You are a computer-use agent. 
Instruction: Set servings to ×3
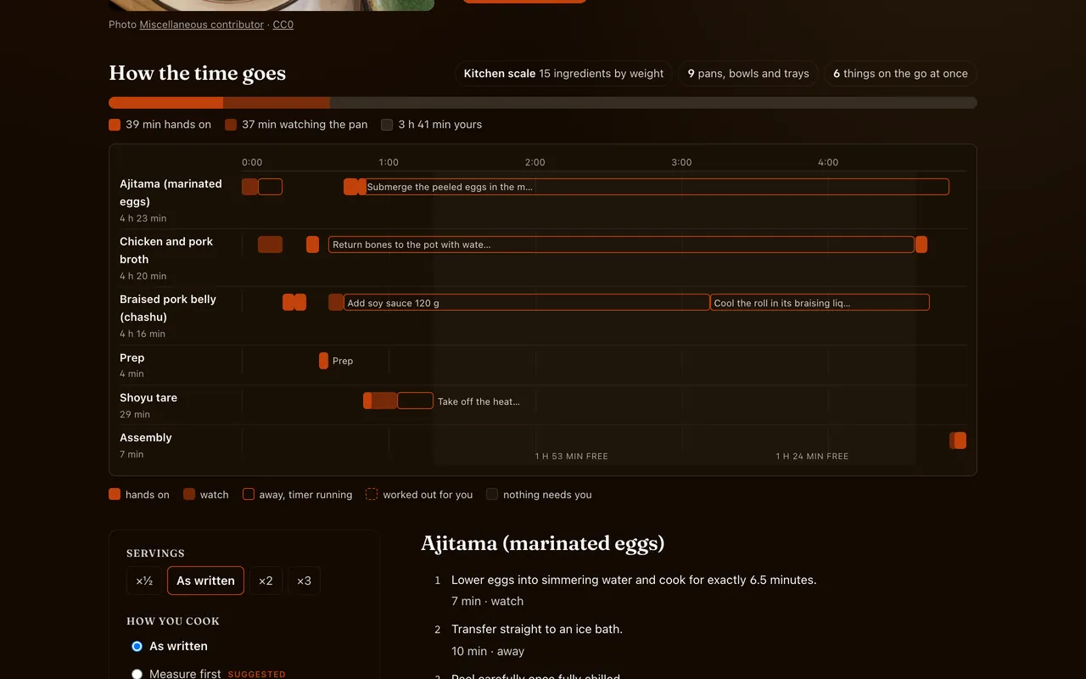point(304,581)
